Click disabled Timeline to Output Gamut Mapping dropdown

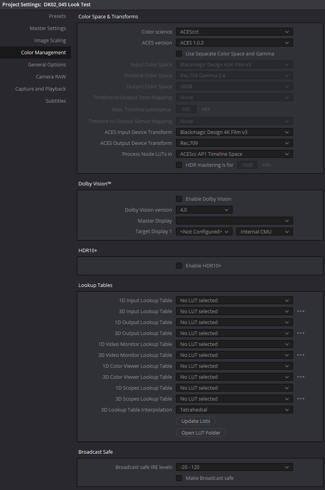tap(234, 121)
